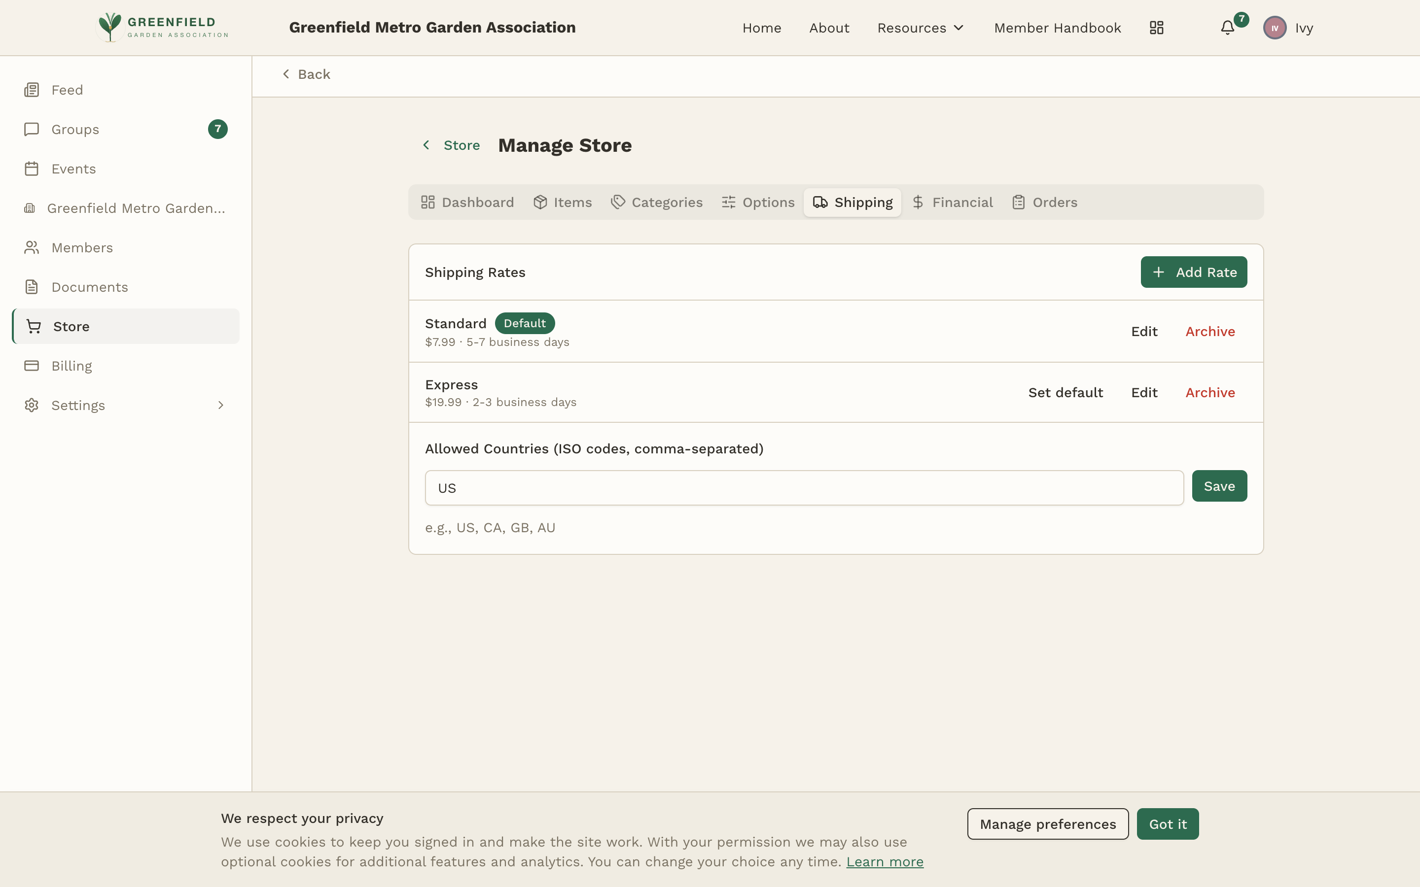Edit the Express shipping rate
Viewport: 1420px width, 887px height.
tap(1144, 392)
